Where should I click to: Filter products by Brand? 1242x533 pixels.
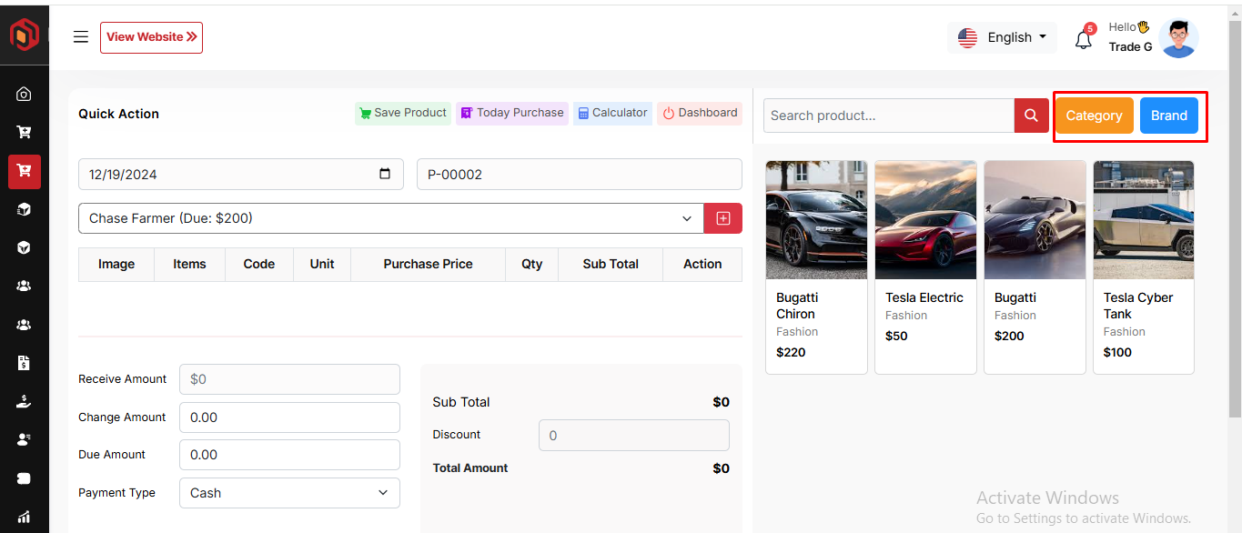tap(1168, 116)
